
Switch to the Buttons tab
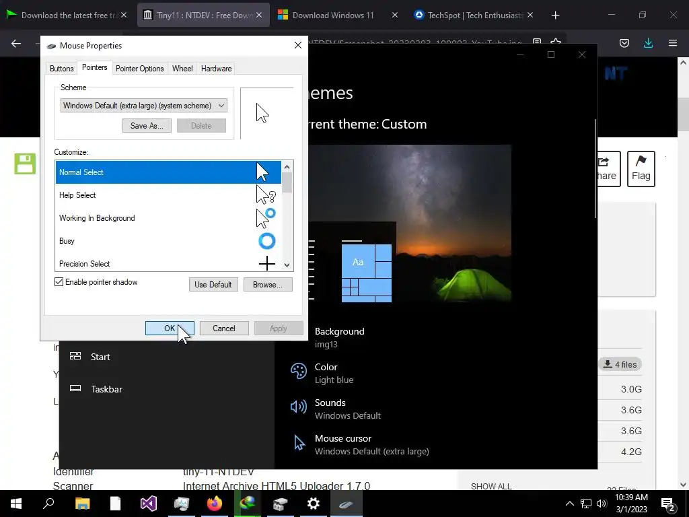[61, 69]
